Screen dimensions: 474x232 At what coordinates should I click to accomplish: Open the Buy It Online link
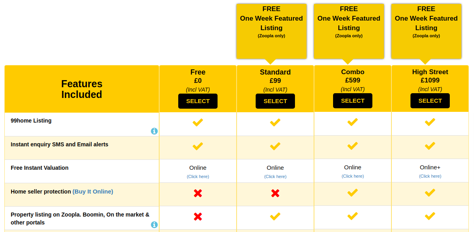[93, 192]
